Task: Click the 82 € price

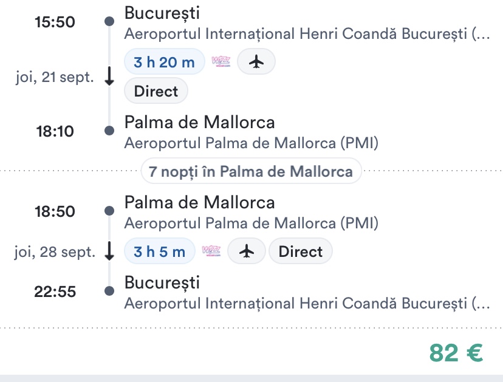Action: [456, 353]
